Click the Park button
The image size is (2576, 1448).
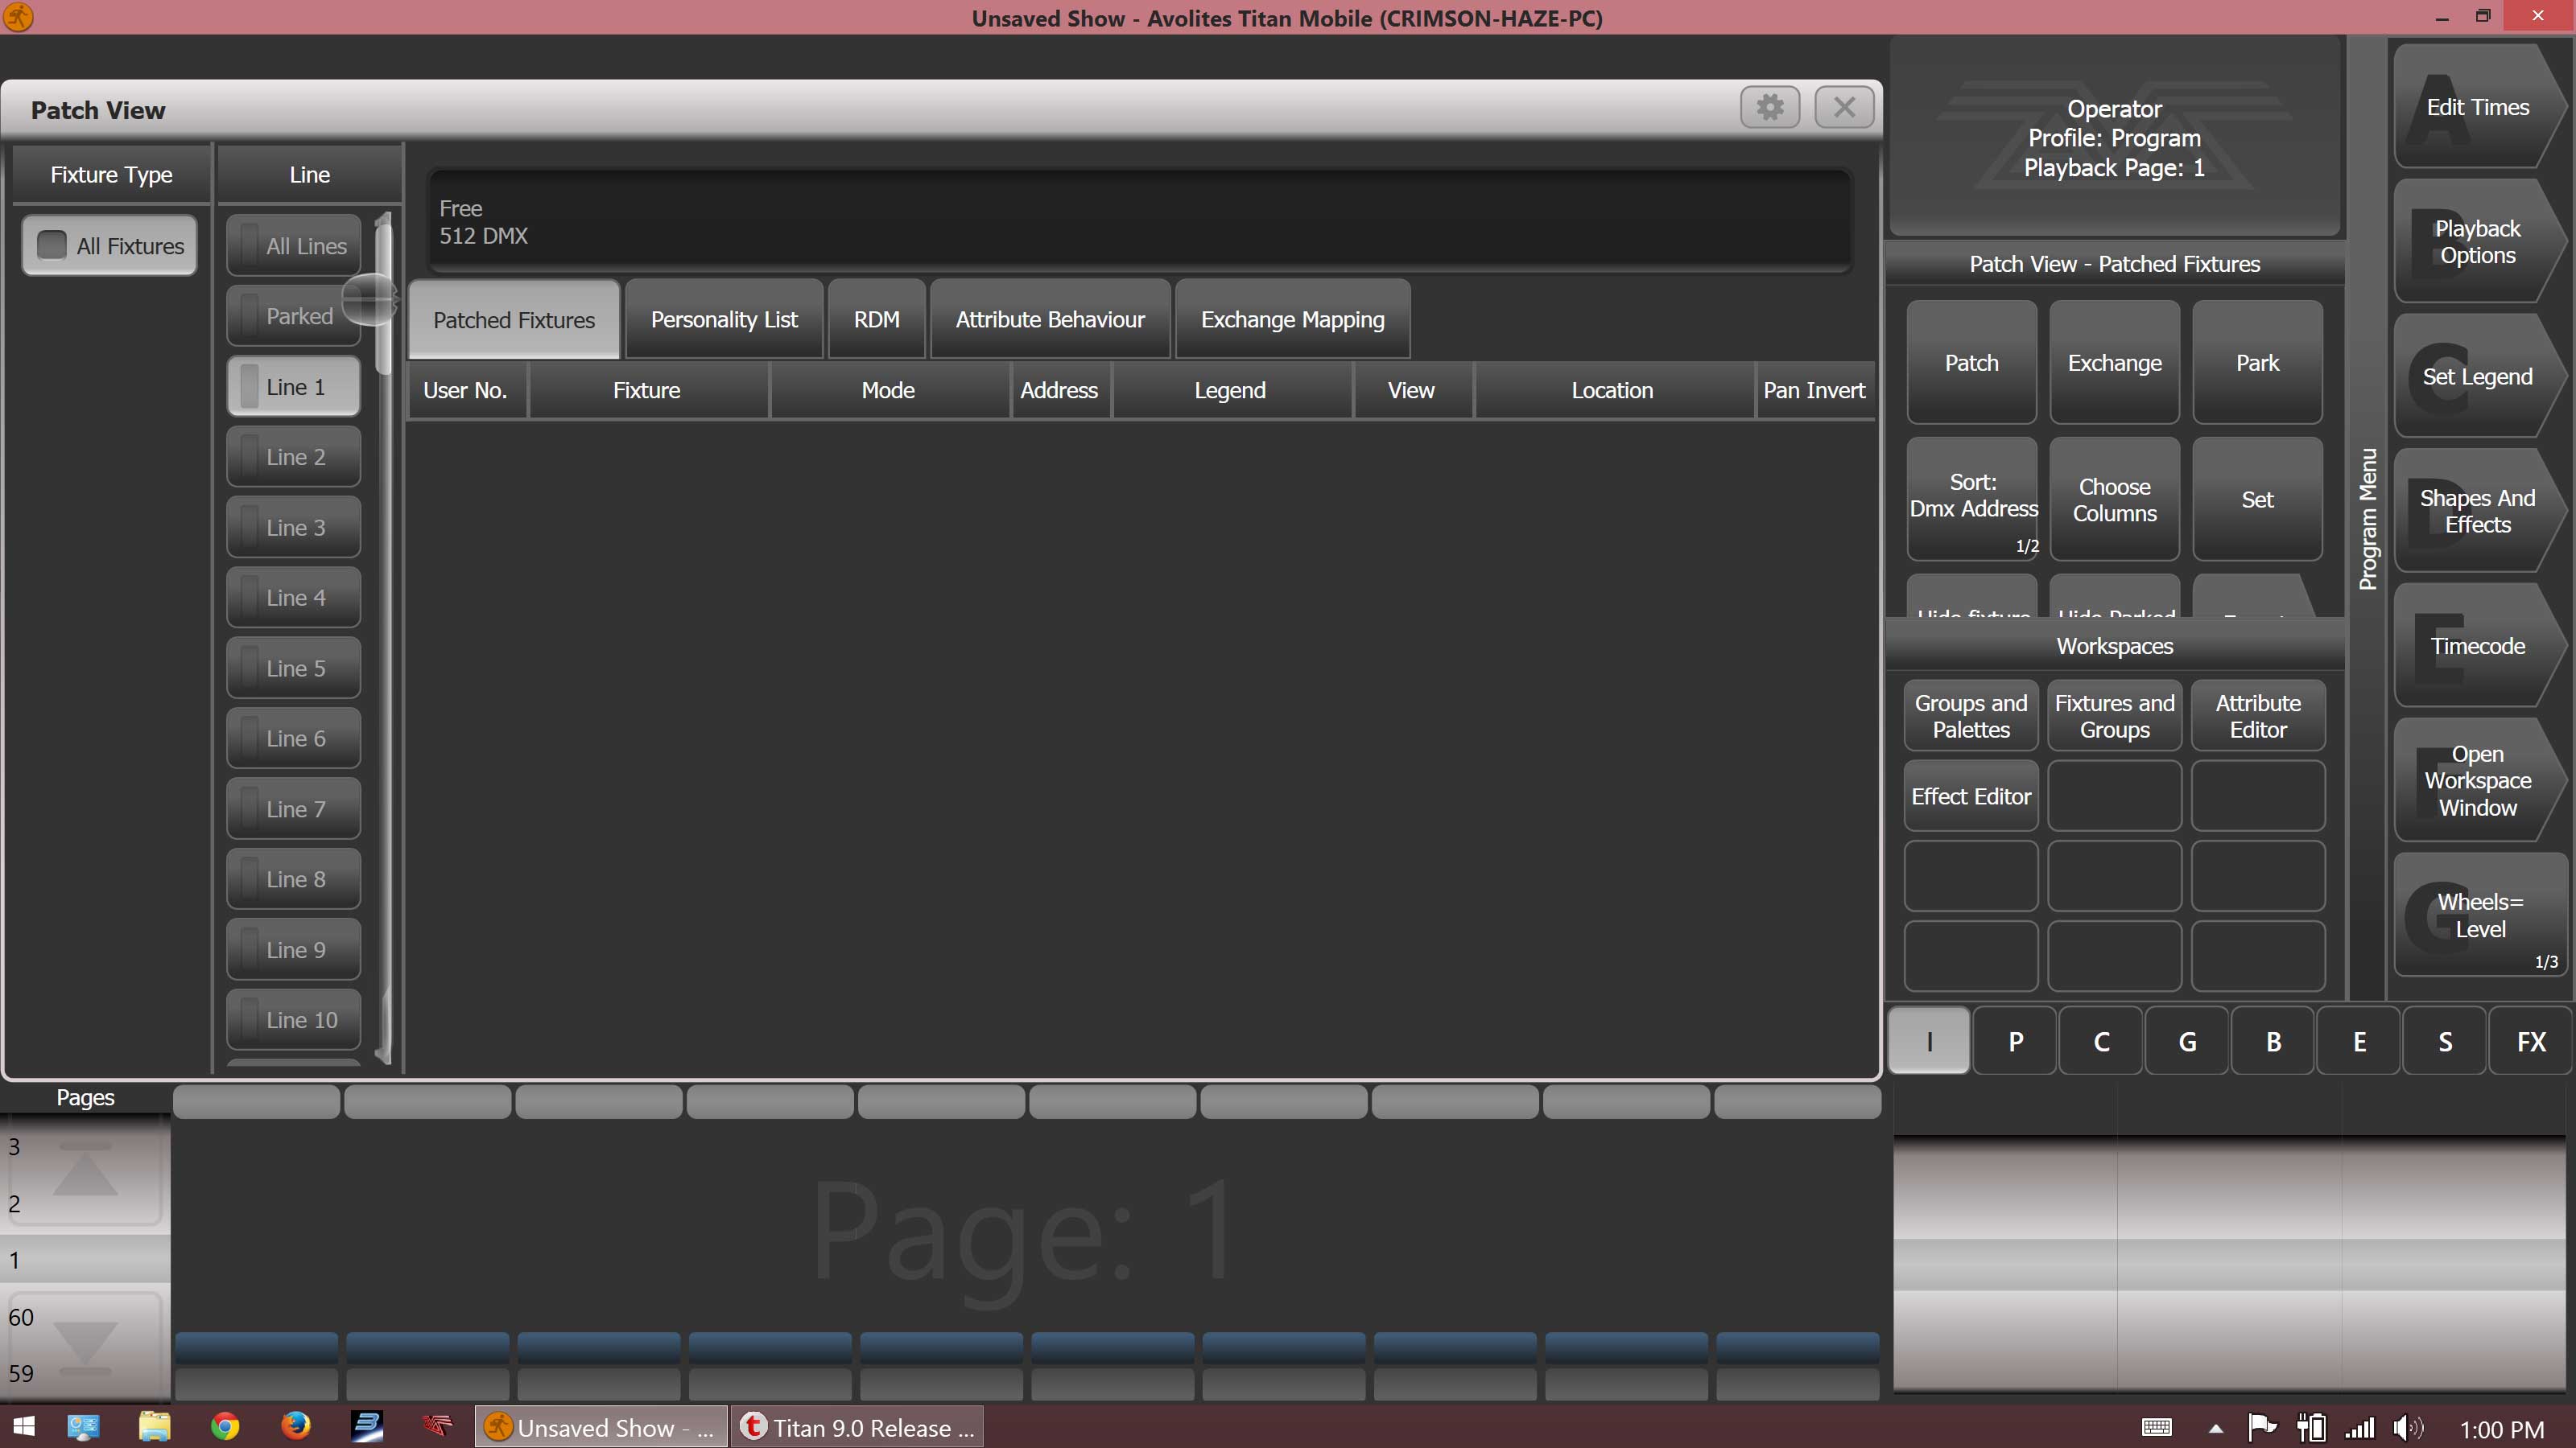[2257, 363]
